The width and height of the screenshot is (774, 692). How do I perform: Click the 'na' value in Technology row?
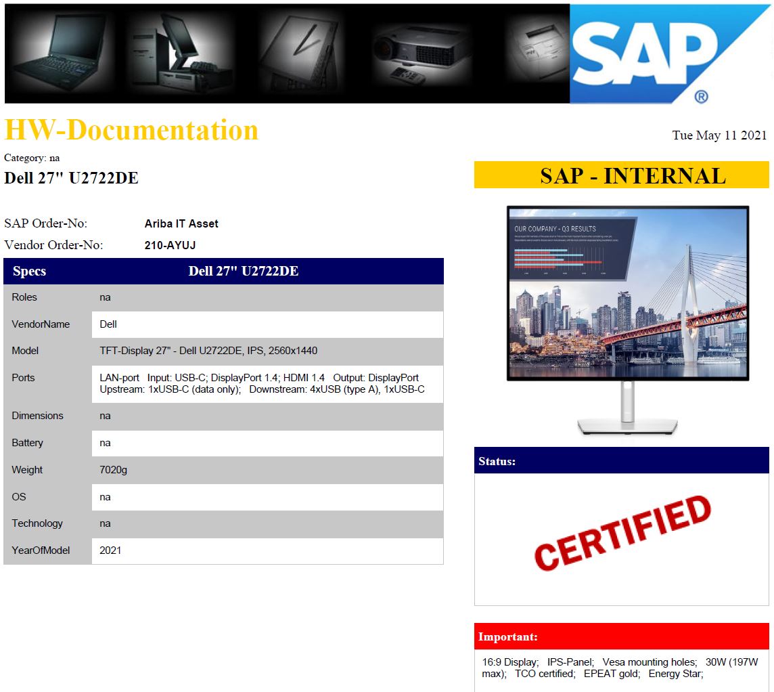click(x=105, y=523)
